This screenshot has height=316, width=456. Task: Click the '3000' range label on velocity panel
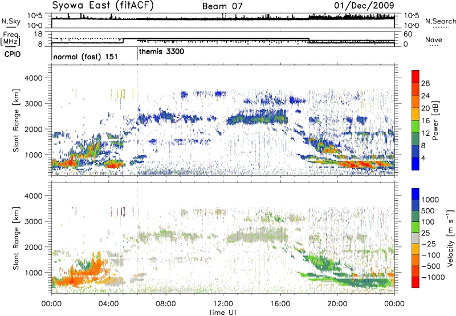[33, 221]
